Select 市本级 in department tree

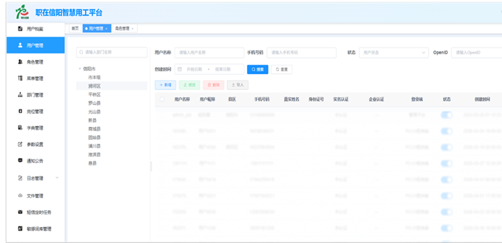coord(95,78)
